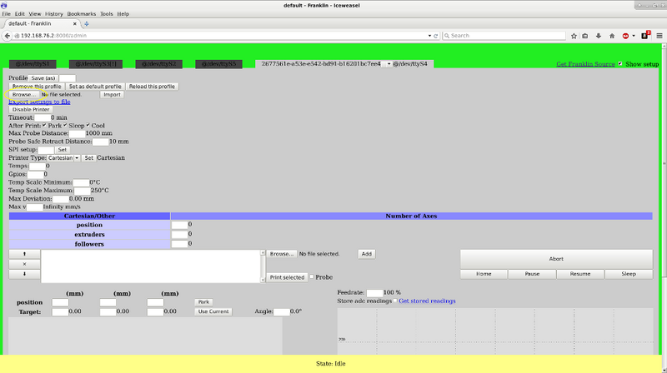This screenshot has height=373, width=667.
Task: Open the Adblock icon dropdown arrow
Action: (x=634, y=36)
